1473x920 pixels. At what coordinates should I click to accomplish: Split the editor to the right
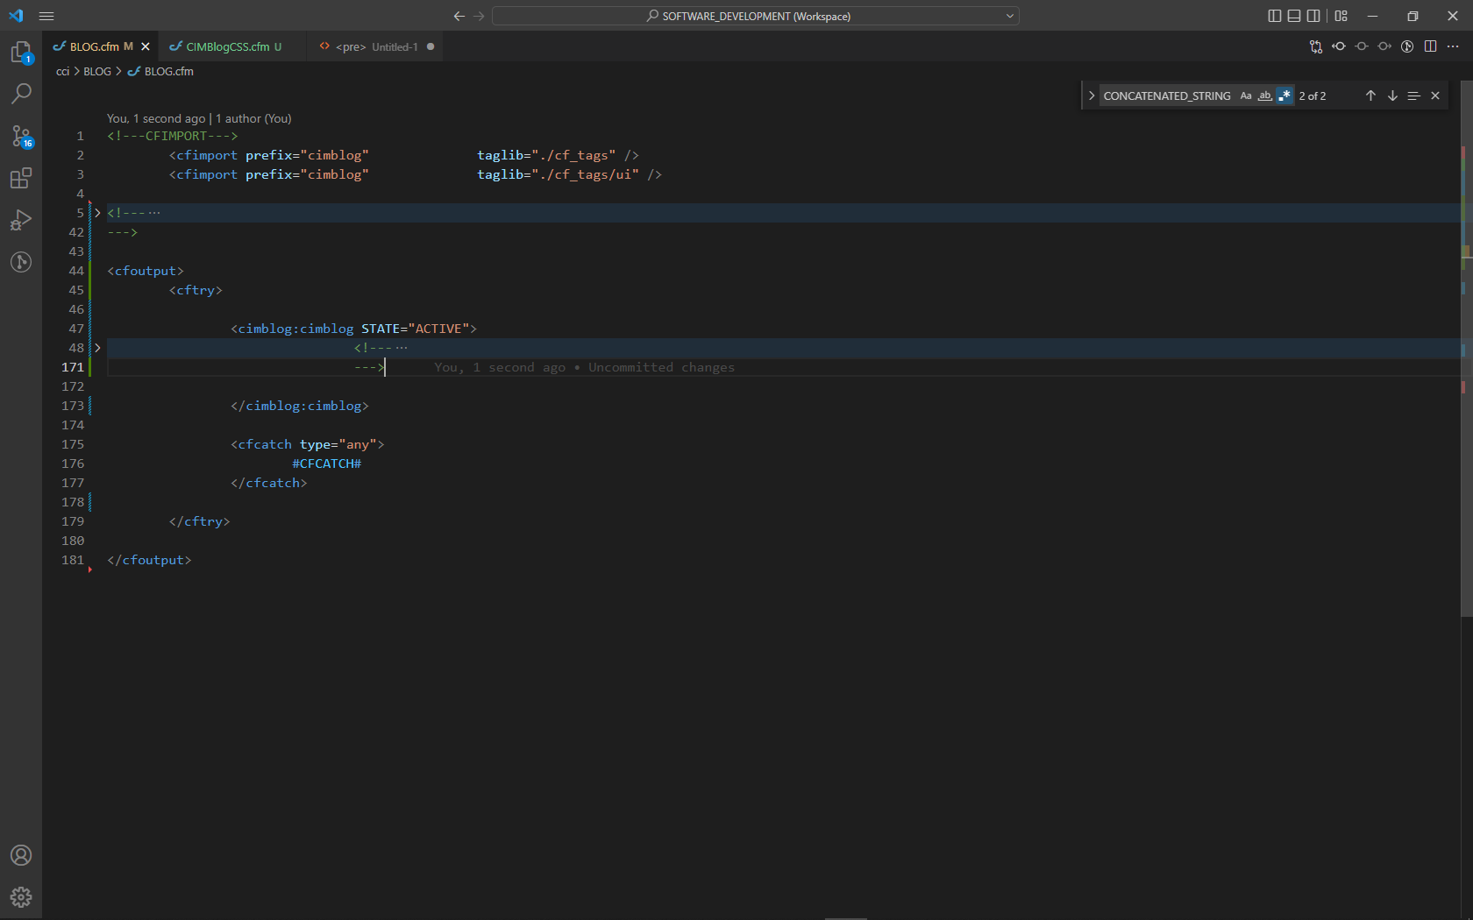pos(1430,46)
